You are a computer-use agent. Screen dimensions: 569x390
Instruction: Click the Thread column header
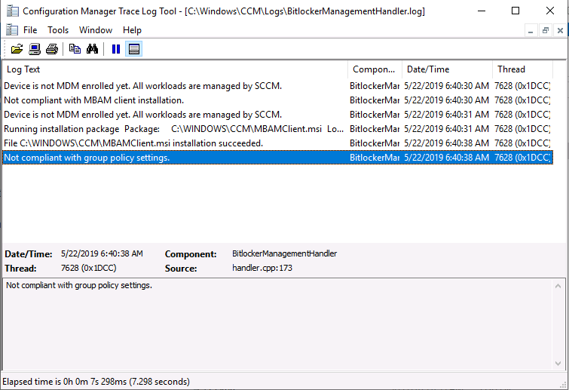click(522, 69)
